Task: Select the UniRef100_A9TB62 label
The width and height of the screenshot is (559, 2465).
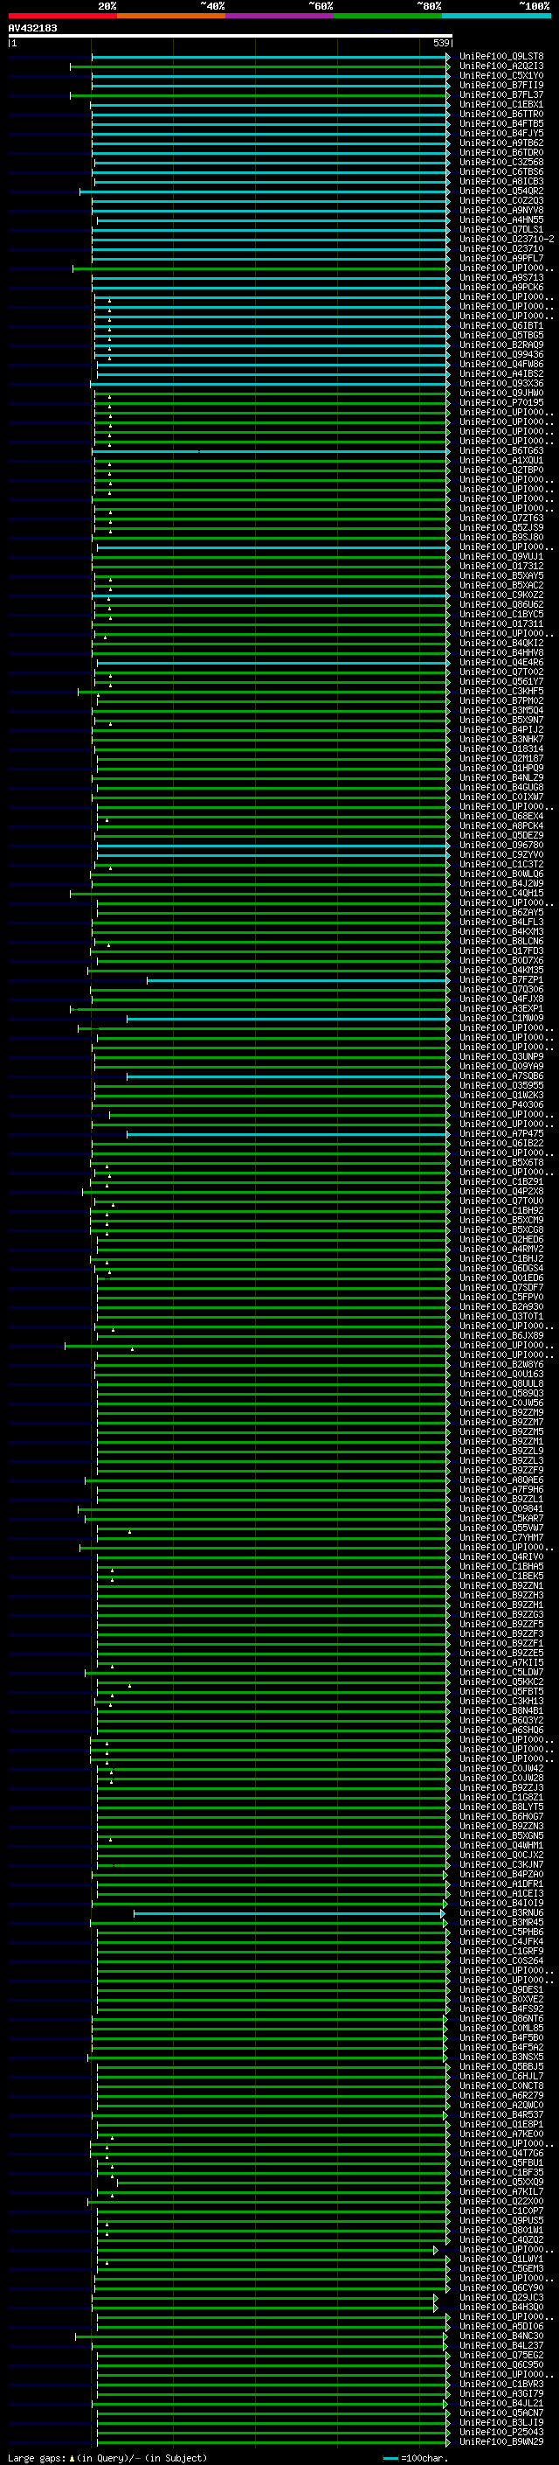Action: [500, 143]
